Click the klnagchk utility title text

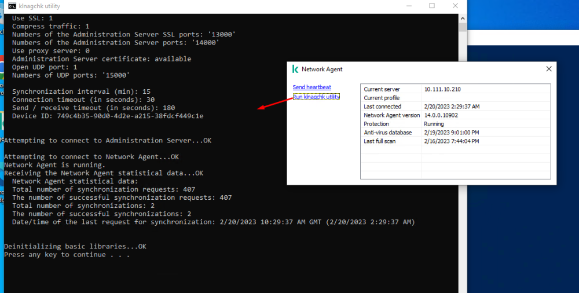[x=39, y=6]
